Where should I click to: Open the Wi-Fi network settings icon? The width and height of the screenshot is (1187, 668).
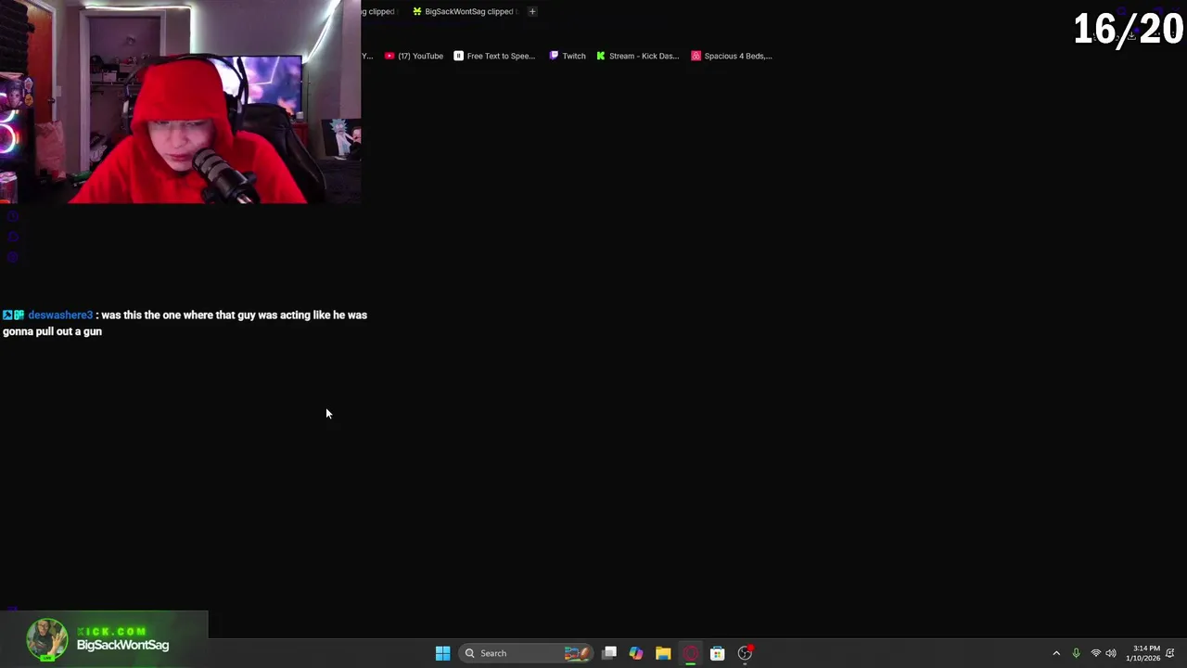coord(1096,653)
